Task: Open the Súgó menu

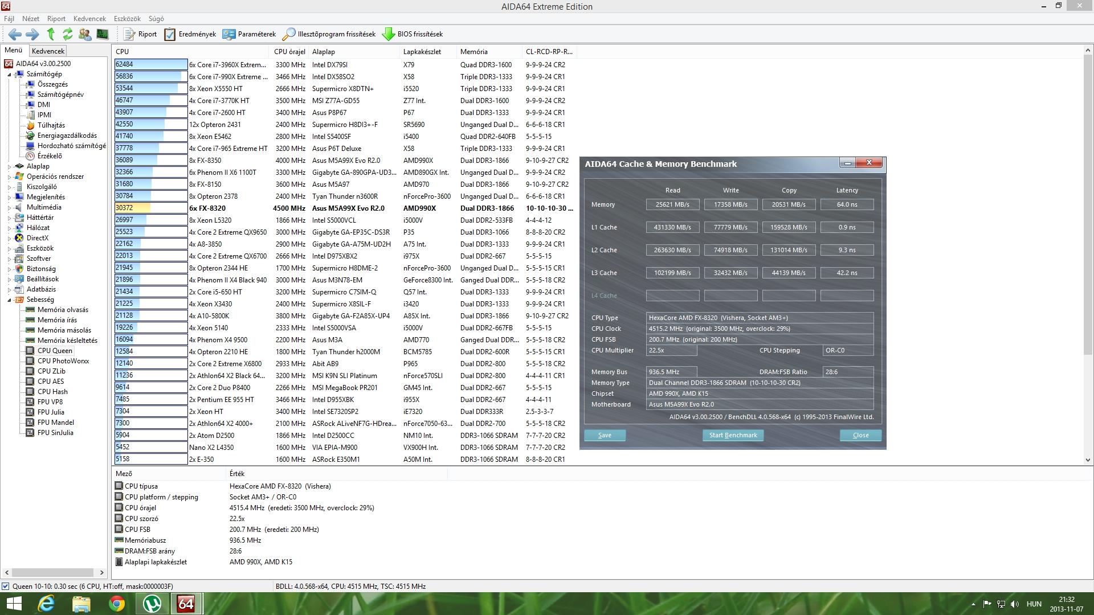Action: 156,19
